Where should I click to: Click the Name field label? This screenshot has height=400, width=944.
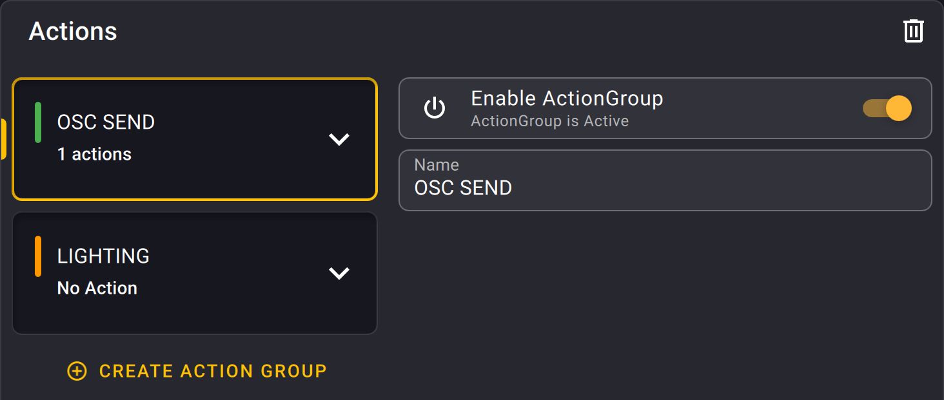pyautogui.click(x=437, y=165)
